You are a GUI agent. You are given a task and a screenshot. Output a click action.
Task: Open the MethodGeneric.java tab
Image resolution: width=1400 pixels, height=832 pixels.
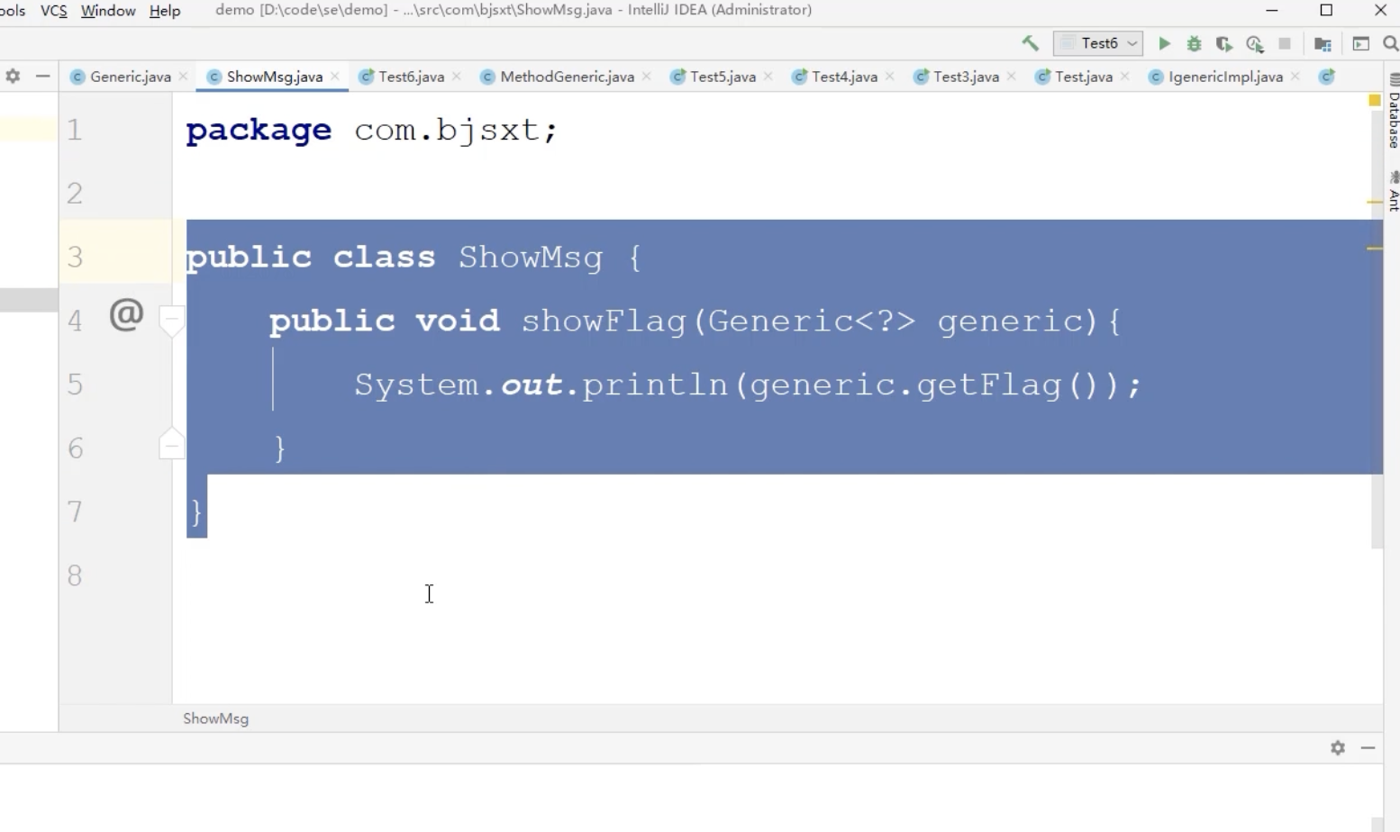(567, 77)
